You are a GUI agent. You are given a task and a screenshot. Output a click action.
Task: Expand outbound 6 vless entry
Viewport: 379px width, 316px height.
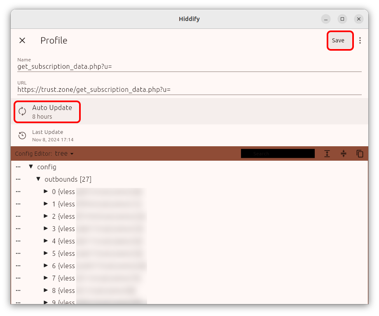46,265
